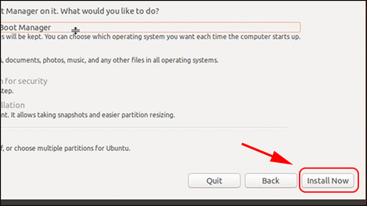Select the Boot Manager install alongside option
The width and height of the screenshot is (367, 206).
(x=26, y=27)
